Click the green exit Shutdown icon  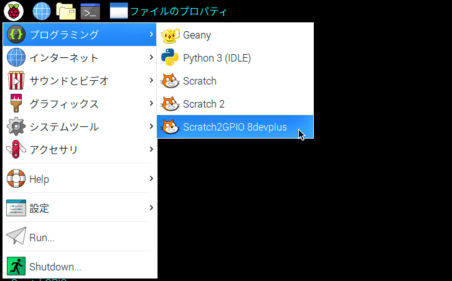tap(16, 266)
